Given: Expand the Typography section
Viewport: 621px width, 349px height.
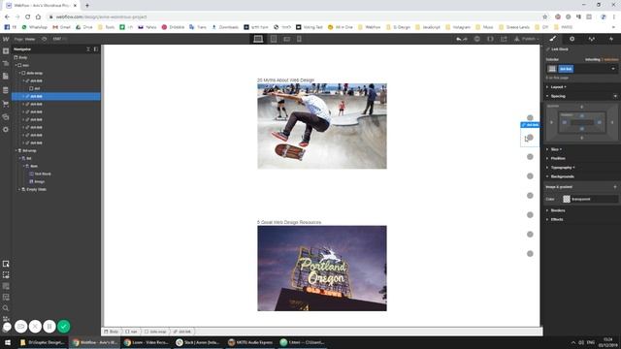Looking at the screenshot, I should pos(562,168).
